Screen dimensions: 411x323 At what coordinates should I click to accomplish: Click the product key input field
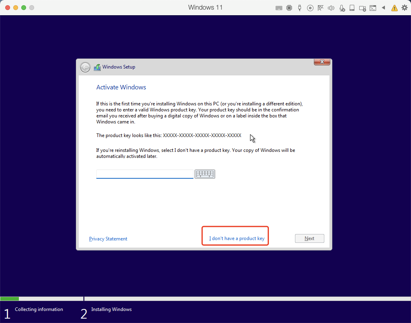[144, 174]
